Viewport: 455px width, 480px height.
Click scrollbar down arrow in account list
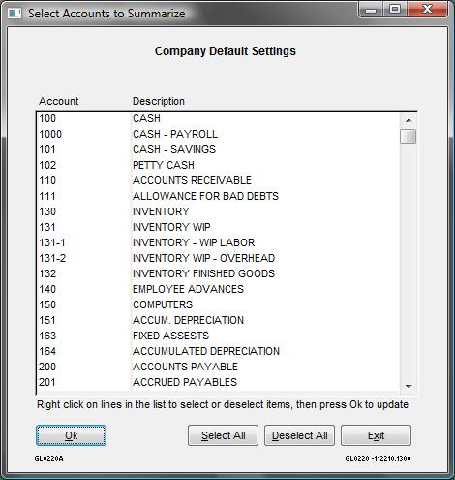pyautogui.click(x=409, y=386)
